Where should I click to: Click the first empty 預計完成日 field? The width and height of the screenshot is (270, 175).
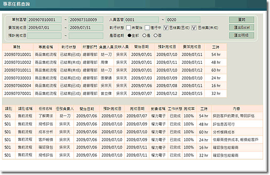[45, 36]
